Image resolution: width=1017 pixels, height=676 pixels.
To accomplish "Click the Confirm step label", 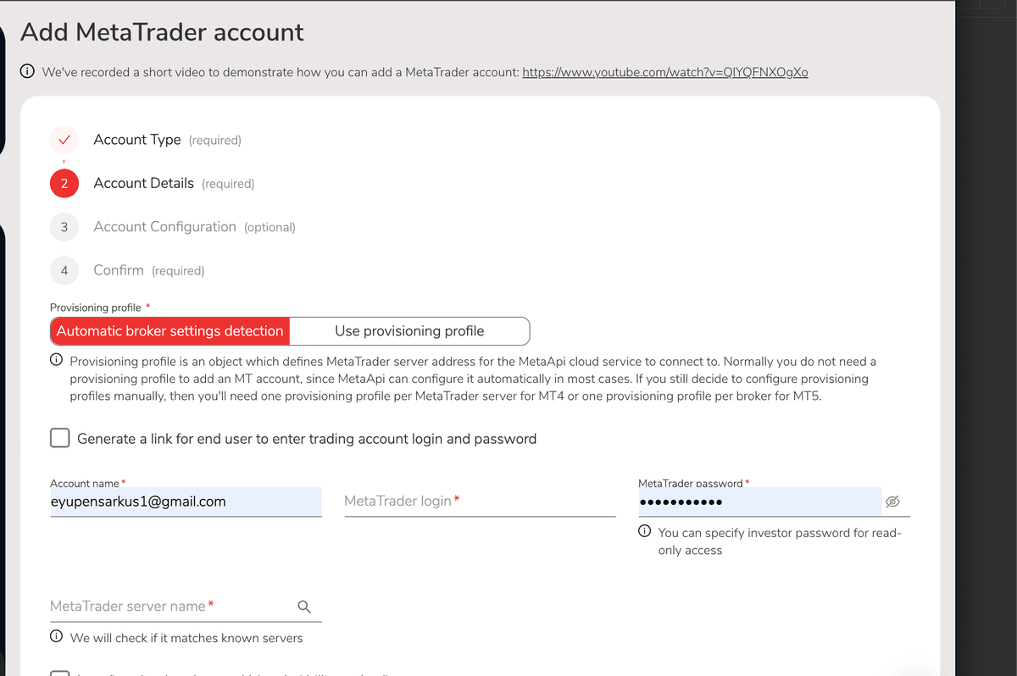I will [119, 270].
